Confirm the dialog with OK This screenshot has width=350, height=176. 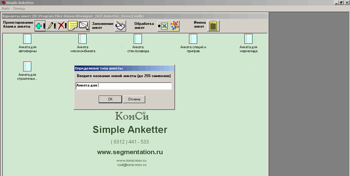[x=110, y=99]
